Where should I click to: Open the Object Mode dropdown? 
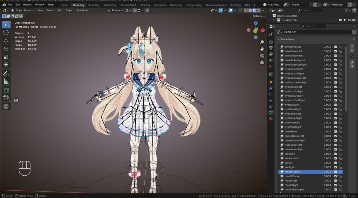[x=23, y=10]
